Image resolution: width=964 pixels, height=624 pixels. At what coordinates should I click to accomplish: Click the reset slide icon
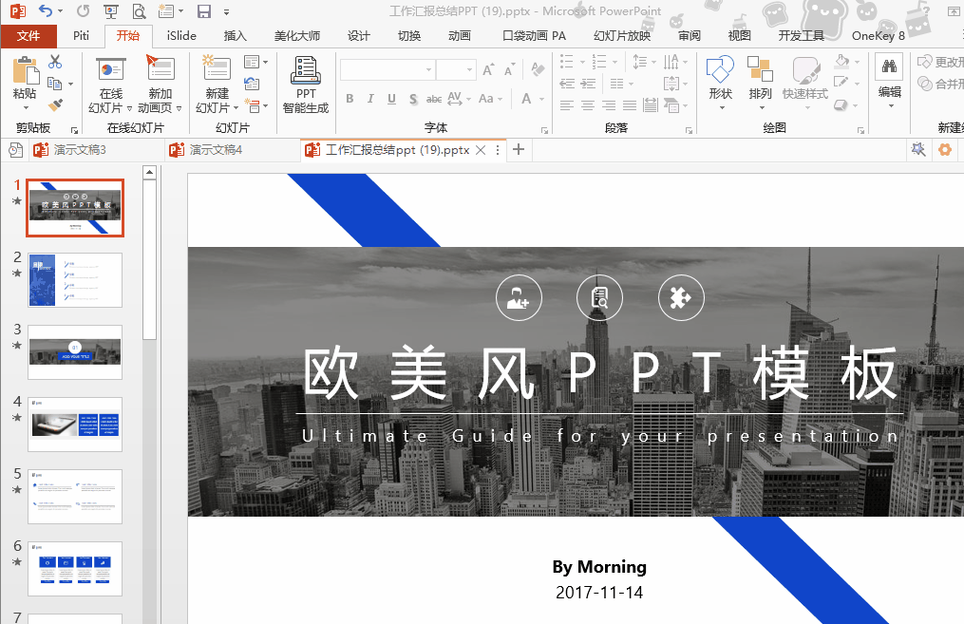[x=252, y=83]
